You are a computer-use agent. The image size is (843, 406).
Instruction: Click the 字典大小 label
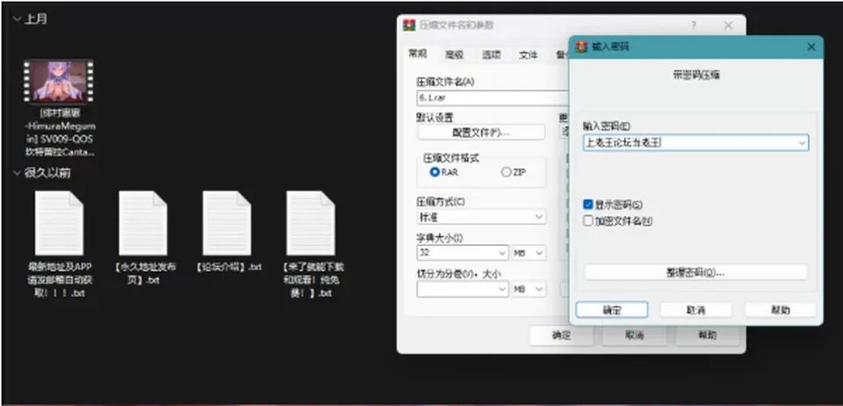[440, 237]
